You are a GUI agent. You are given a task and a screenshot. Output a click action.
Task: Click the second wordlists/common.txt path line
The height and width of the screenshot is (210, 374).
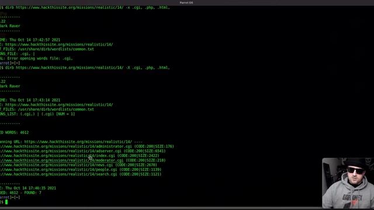[x=47, y=109]
